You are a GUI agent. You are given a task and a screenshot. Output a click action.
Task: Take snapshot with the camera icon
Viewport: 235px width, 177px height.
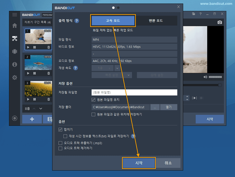220,22
